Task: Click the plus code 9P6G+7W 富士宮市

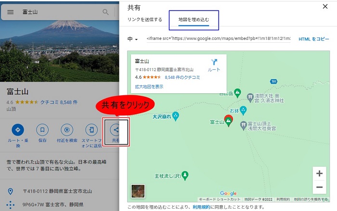Action: click(53, 205)
